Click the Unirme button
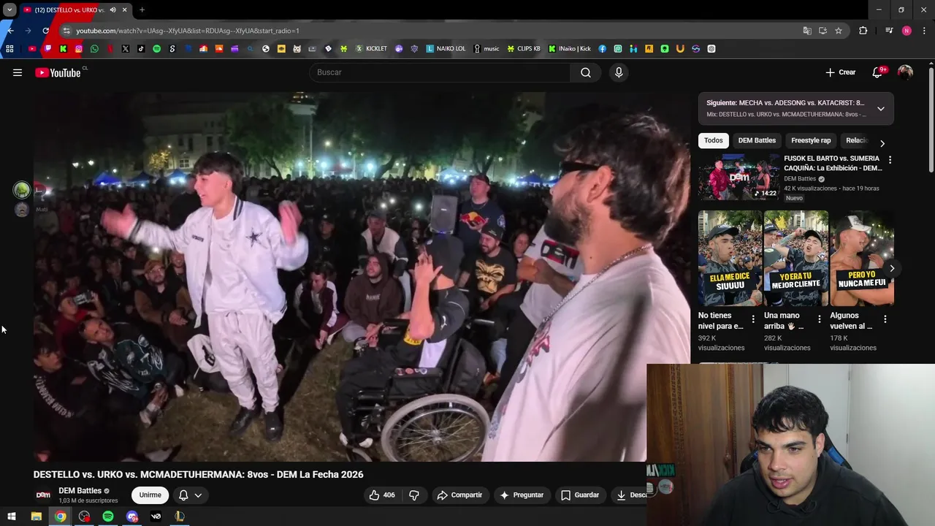Screen dimensions: 935x526 [150, 495]
